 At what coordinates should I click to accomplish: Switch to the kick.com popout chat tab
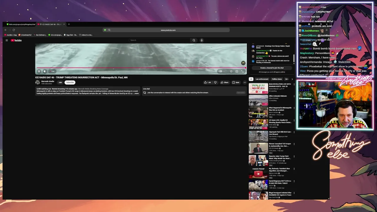[21, 24]
